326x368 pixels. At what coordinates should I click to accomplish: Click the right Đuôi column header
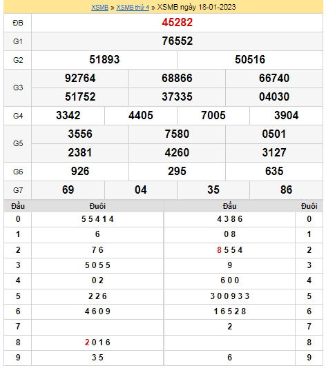point(309,206)
